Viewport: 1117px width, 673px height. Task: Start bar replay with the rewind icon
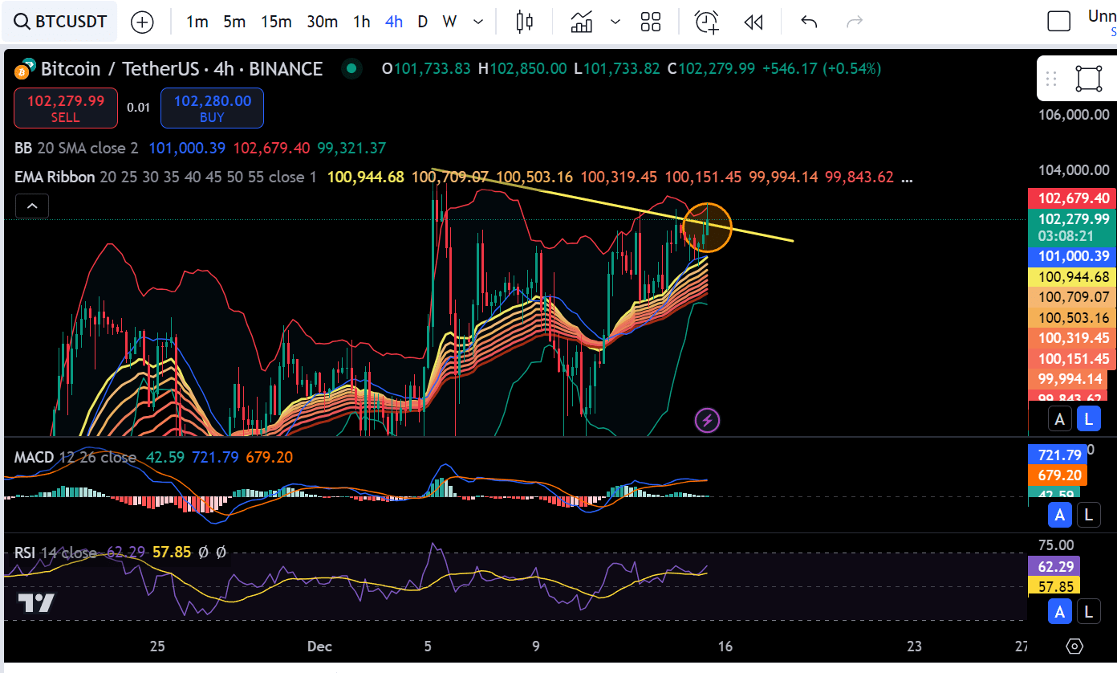coord(753,22)
